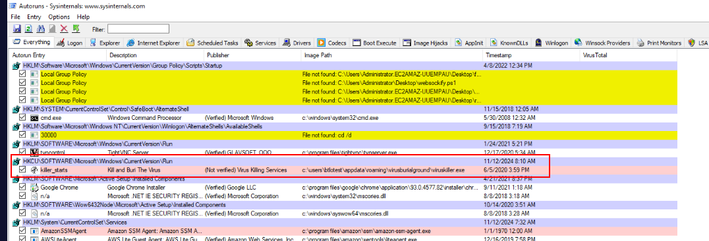Open the File menu
The image size is (709, 241).
click(15, 16)
